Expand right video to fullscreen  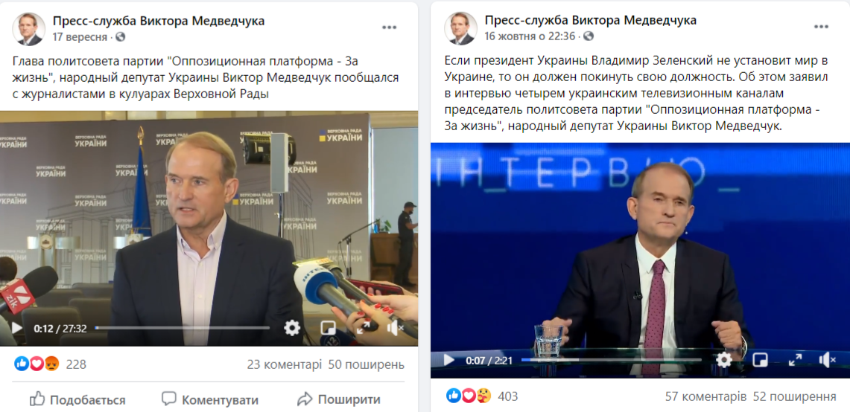[796, 360]
